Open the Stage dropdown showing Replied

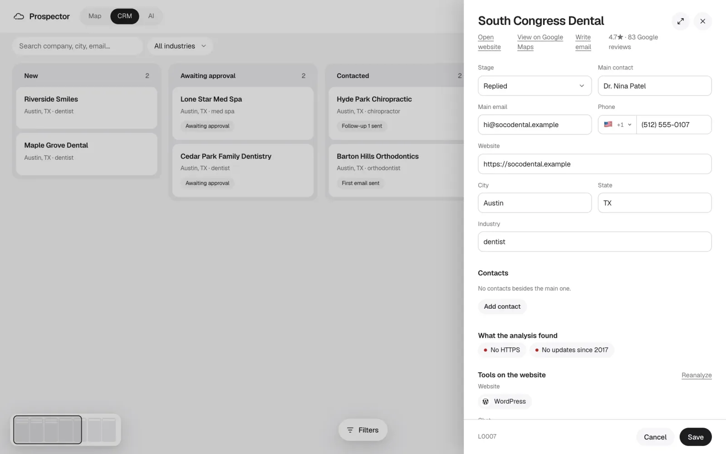[535, 86]
